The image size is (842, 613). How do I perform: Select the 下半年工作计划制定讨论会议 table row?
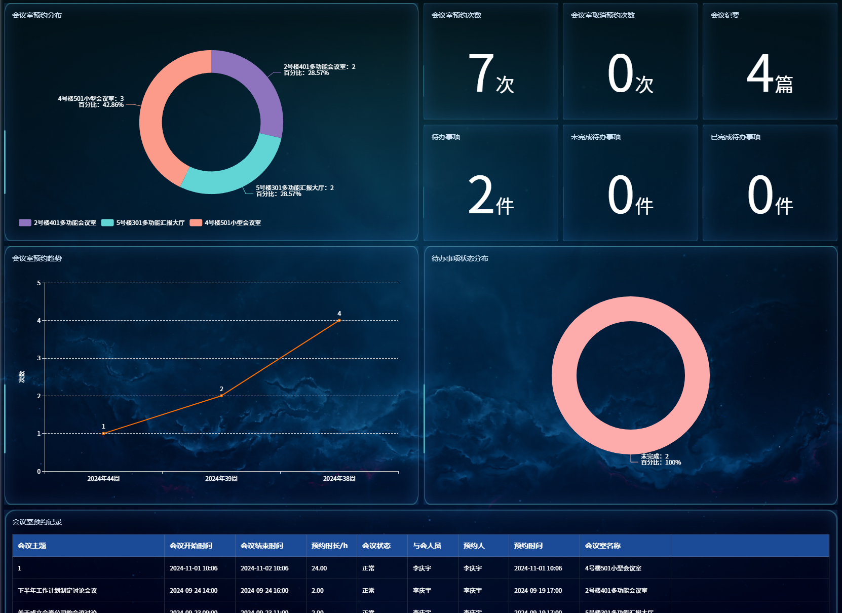(57, 591)
